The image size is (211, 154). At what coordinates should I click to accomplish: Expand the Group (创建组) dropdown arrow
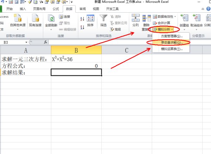tap(184, 30)
